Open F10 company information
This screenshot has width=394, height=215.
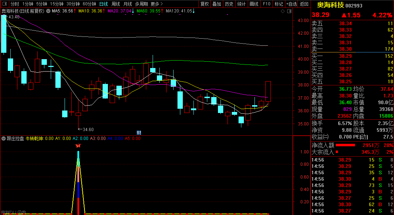point(267,4)
